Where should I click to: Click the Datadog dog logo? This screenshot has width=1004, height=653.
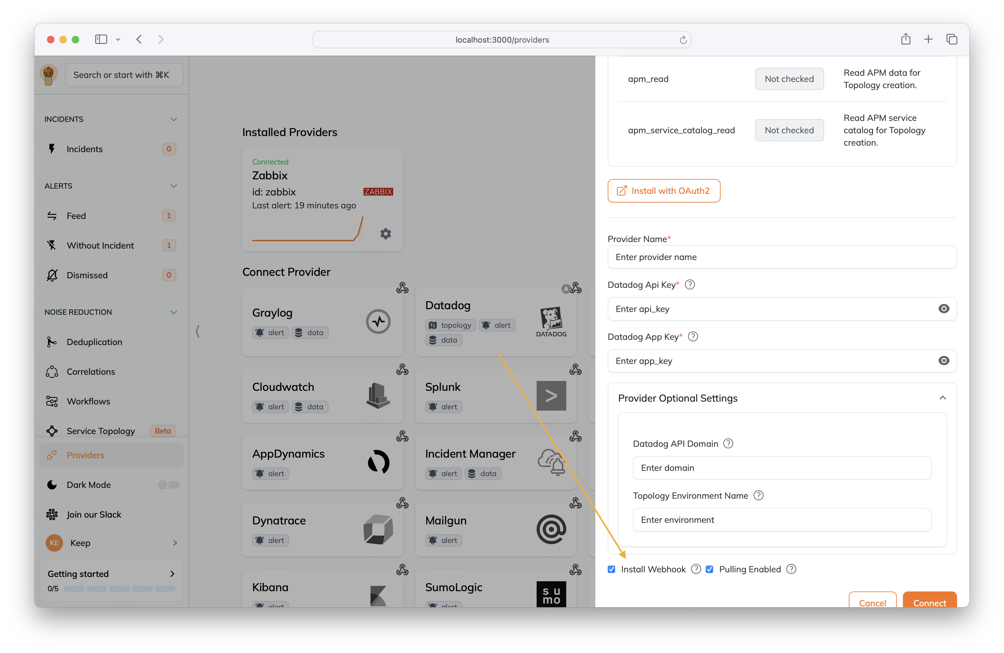click(x=551, y=322)
